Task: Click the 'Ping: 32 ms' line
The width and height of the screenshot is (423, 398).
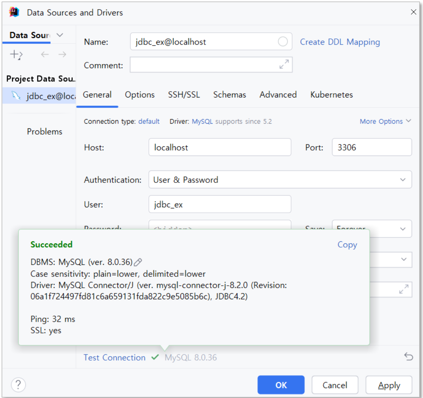Action: coord(53,319)
